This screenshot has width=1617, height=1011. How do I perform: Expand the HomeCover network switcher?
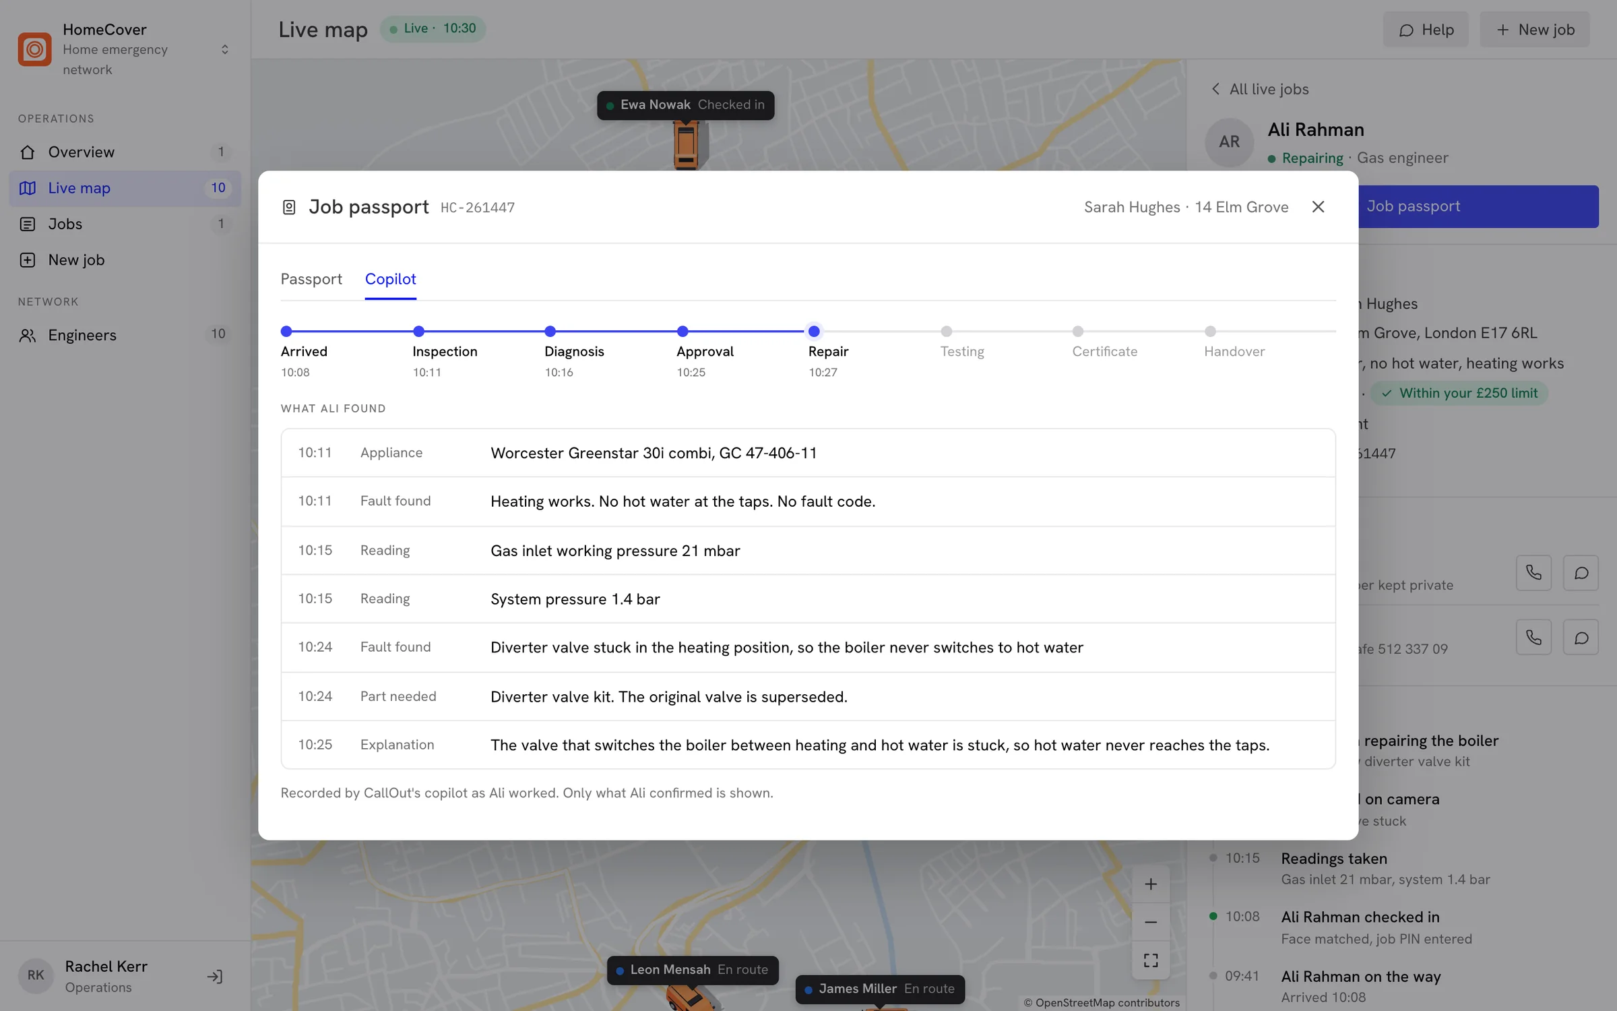click(x=224, y=49)
